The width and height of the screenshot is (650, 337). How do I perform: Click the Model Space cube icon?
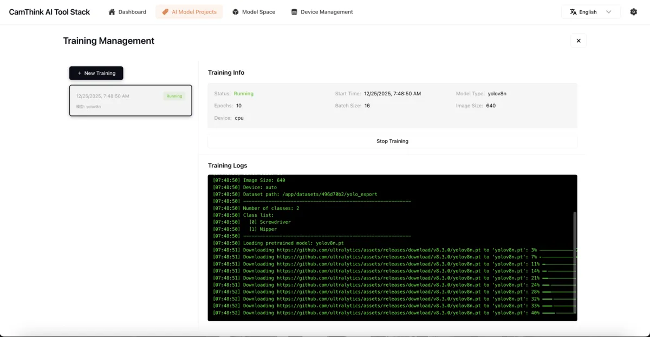pyautogui.click(x=236, y=12)
